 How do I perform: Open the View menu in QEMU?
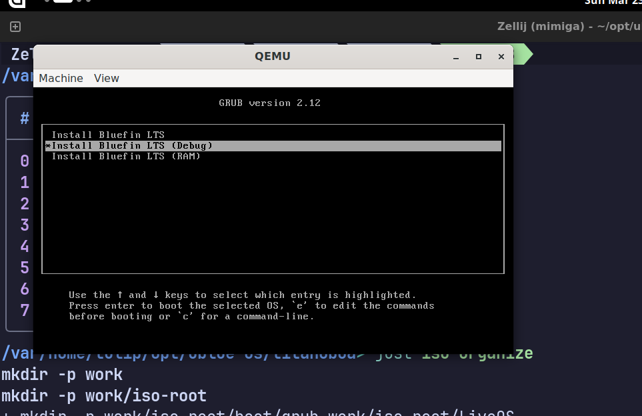[107, 78]
